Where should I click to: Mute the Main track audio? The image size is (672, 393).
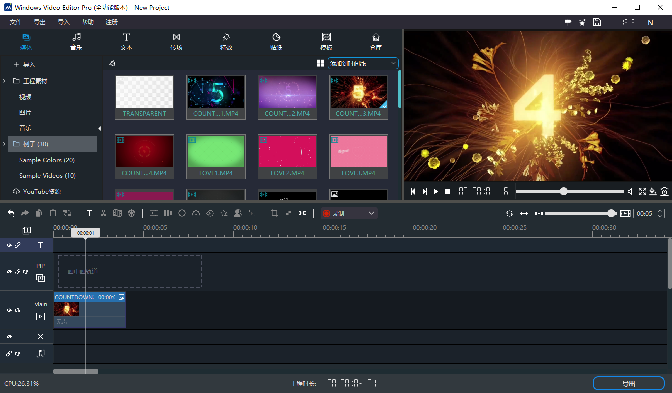(18, 310)
